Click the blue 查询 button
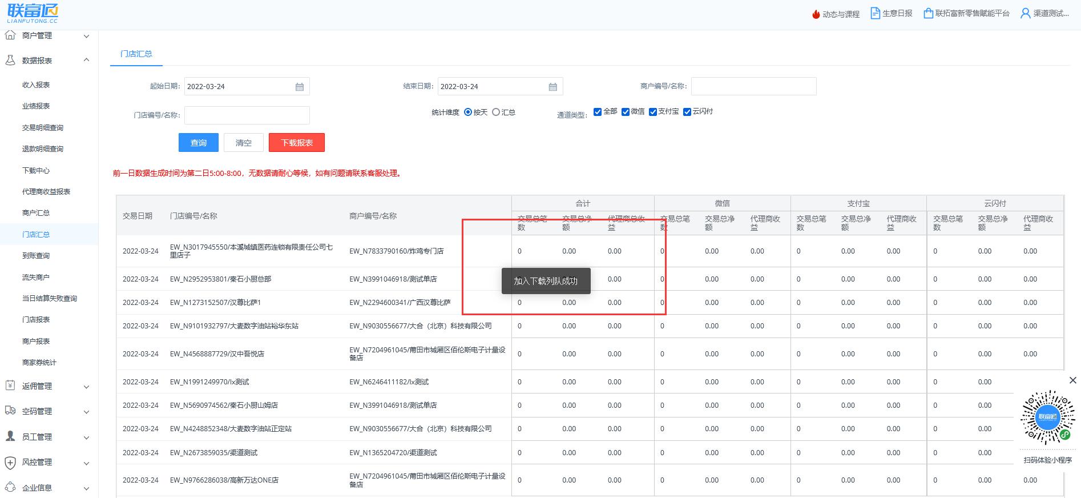The width and height of the screenshot is (1081, 498). pos(199,143)
